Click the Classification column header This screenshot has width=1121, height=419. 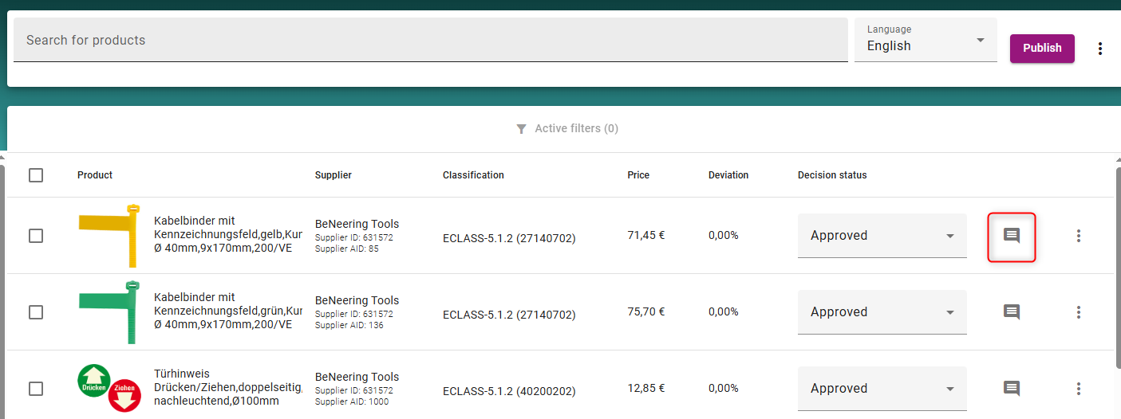click(473, 175)
